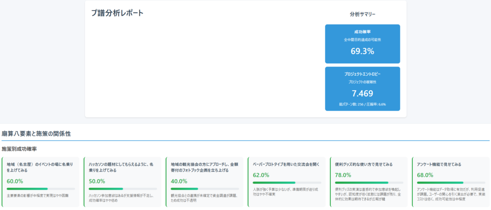Click the 60.0% progress bar
Image resolution: width=491 pixels, height=210 pixels.
click(x=40, y=189)
